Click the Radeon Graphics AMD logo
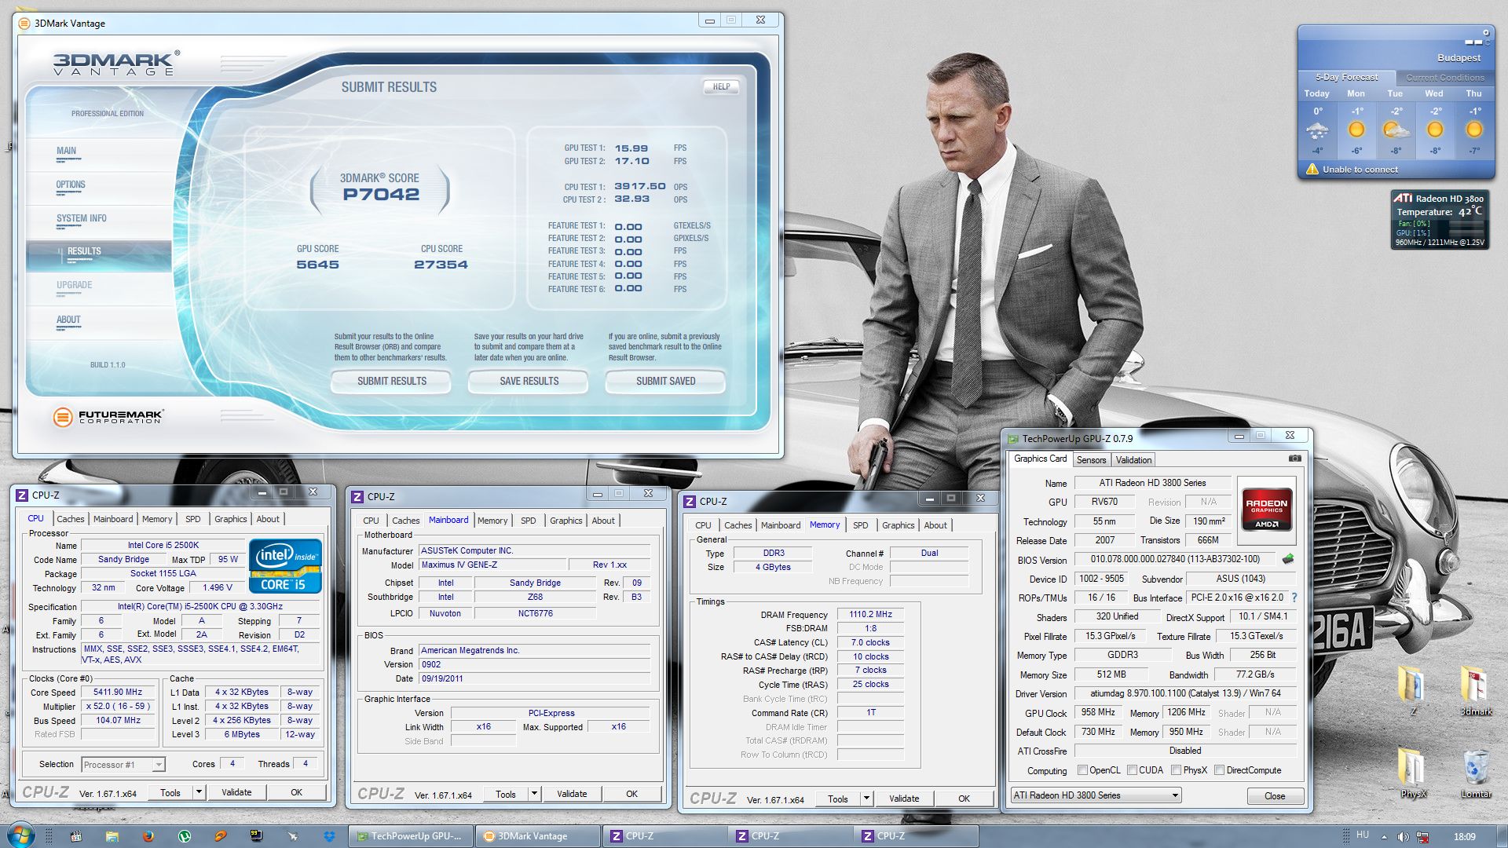The image size is (1508, 848). click(x=1266, y=510)
